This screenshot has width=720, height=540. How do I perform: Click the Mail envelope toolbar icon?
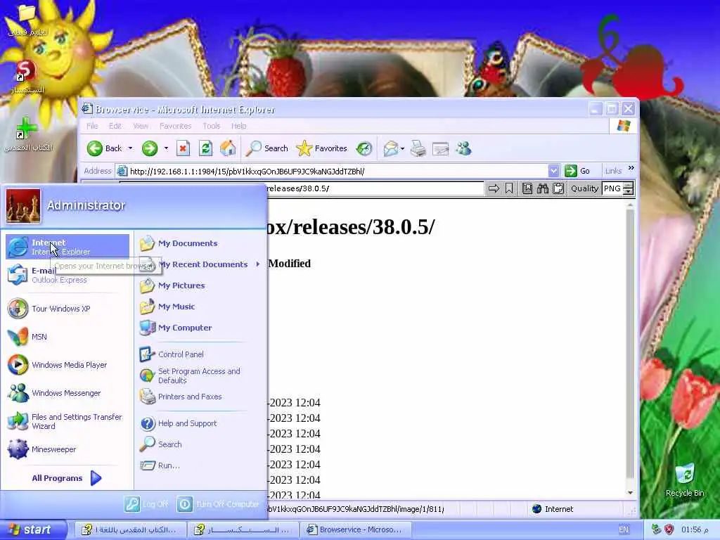click(x=390, y=148)
